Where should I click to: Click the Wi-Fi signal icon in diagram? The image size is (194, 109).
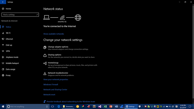point(62,18)
